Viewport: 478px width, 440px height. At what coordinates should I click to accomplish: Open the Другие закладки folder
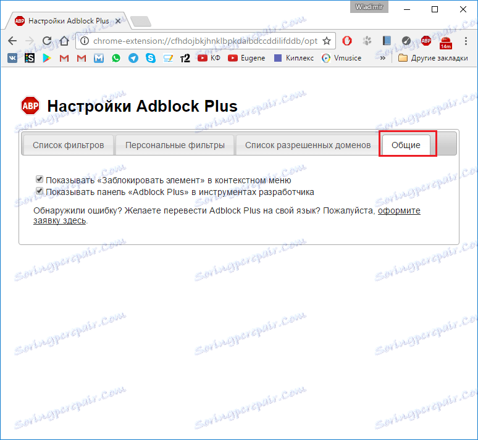pos(433,58)
